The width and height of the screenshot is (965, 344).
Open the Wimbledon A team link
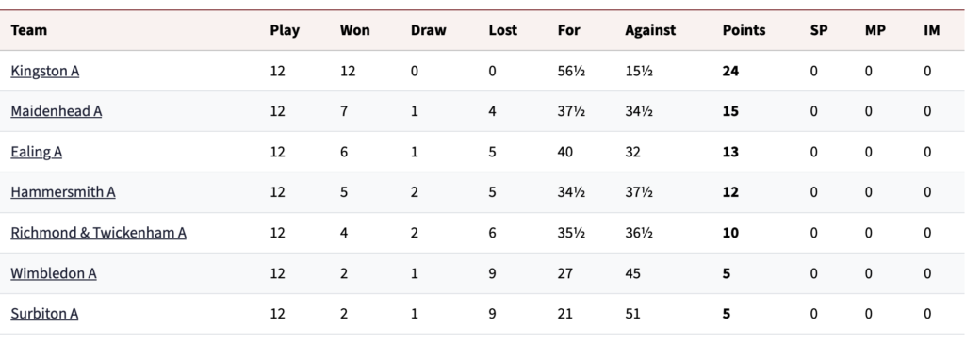coord(54,273)
